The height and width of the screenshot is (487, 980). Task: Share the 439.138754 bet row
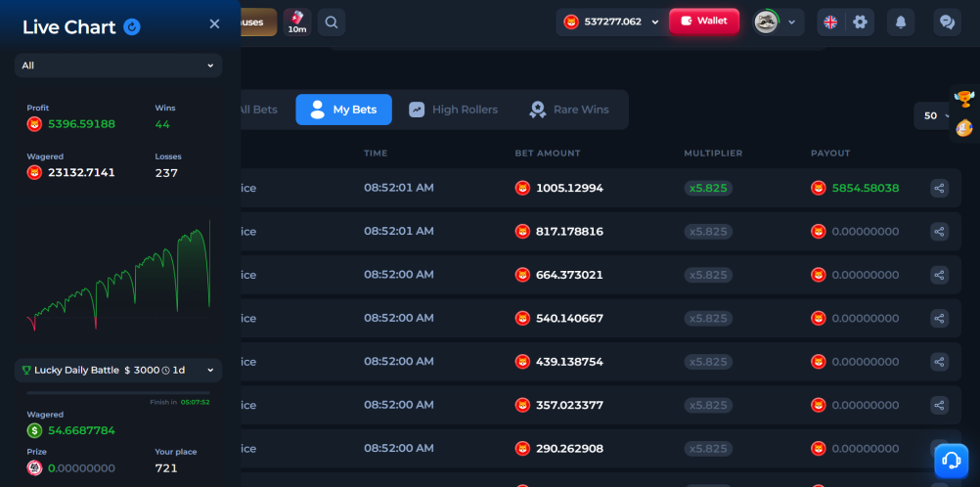(939, 362)
